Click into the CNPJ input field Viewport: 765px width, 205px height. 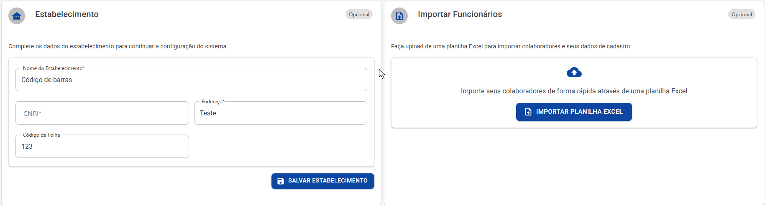[x=102, y=113]
